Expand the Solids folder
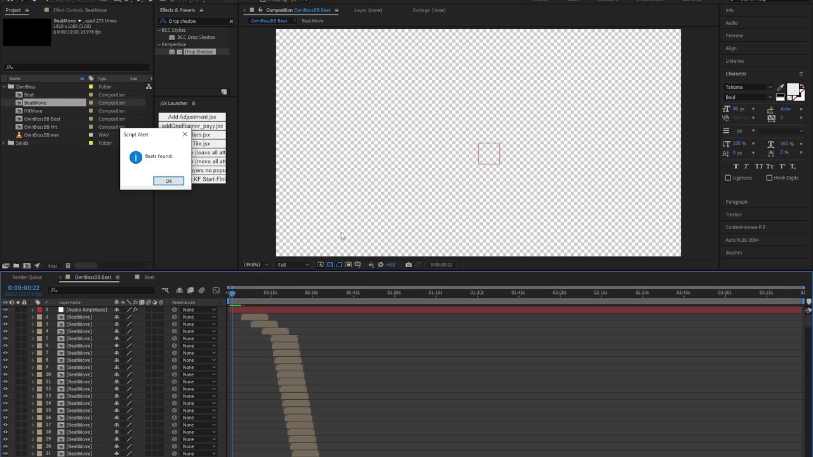 (4, 143)
